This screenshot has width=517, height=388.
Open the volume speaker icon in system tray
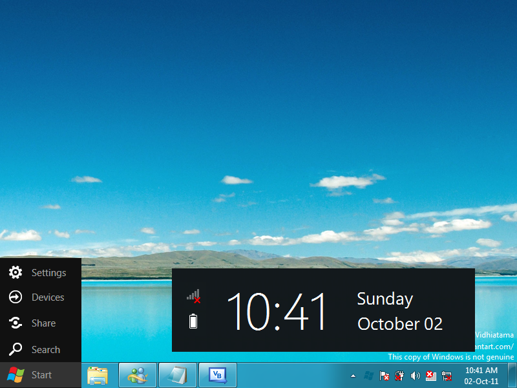(x=415, y=376)
